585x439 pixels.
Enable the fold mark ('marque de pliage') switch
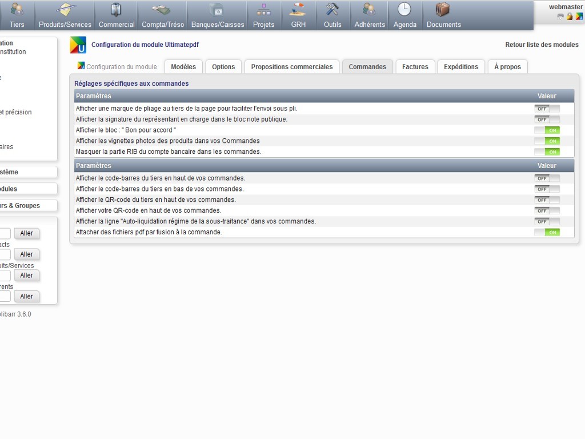(547, 109)
